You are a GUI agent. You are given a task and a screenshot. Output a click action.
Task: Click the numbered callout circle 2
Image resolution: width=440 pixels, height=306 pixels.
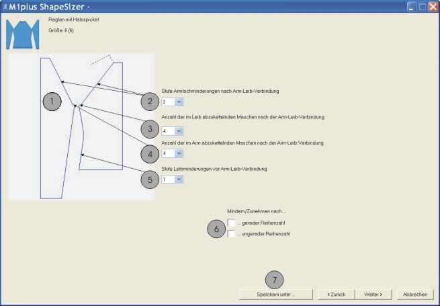(x=150, y=102)
